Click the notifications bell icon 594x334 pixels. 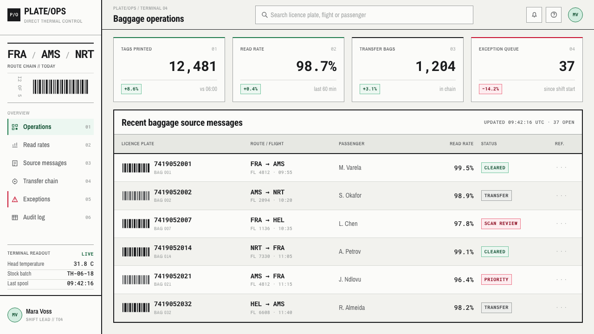click(x=534, y=15)
